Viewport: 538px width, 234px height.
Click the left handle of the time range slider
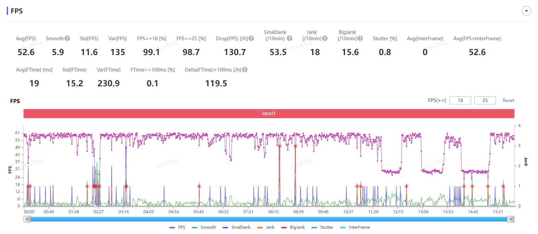[x=27, y=219]
